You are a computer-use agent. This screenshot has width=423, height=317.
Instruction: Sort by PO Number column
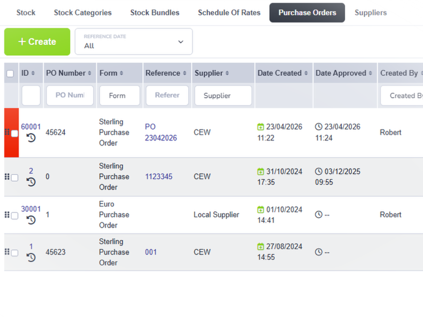[x=90, y=73]
